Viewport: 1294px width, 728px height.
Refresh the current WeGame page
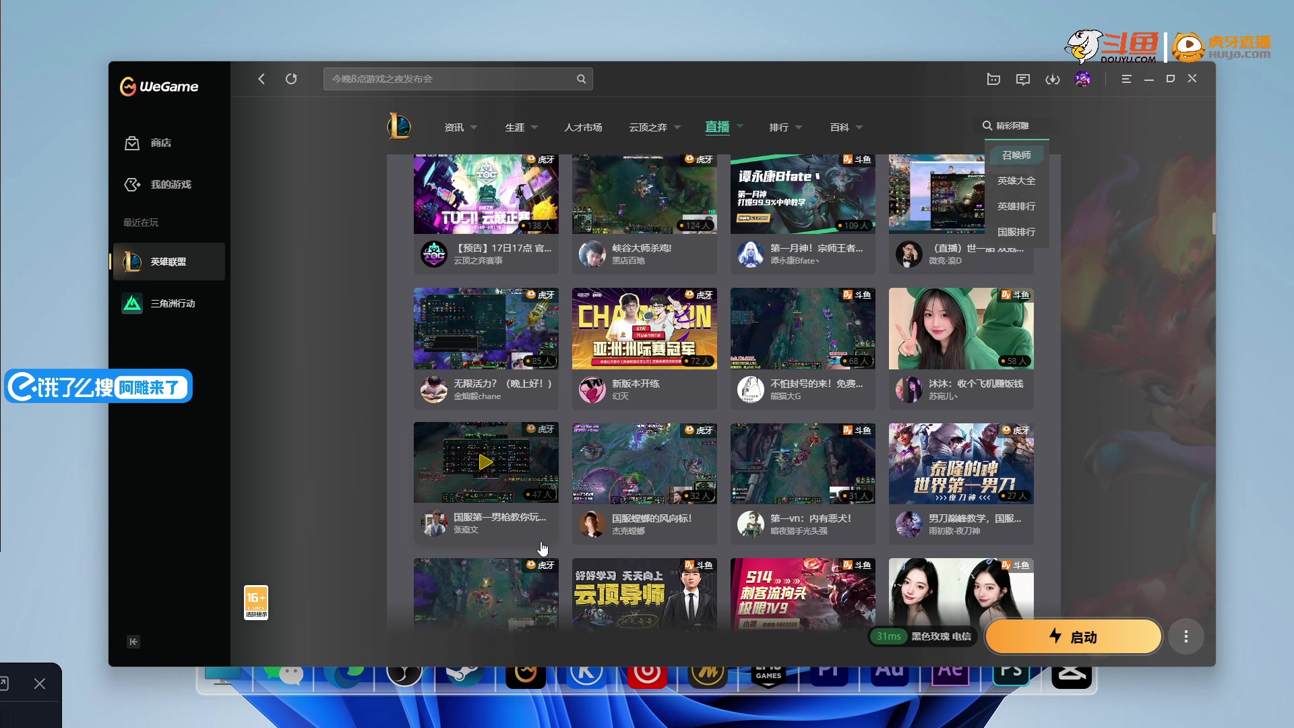(291, 79)
